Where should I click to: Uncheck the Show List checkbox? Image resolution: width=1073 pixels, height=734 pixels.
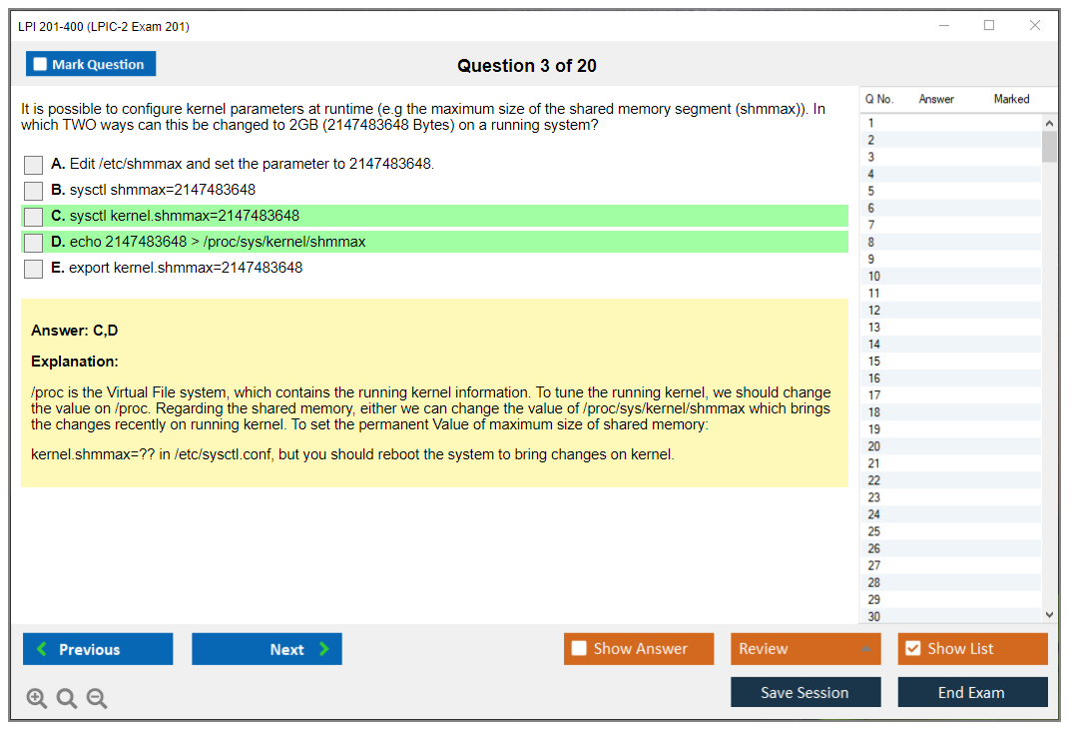click(x=912, y=649)
